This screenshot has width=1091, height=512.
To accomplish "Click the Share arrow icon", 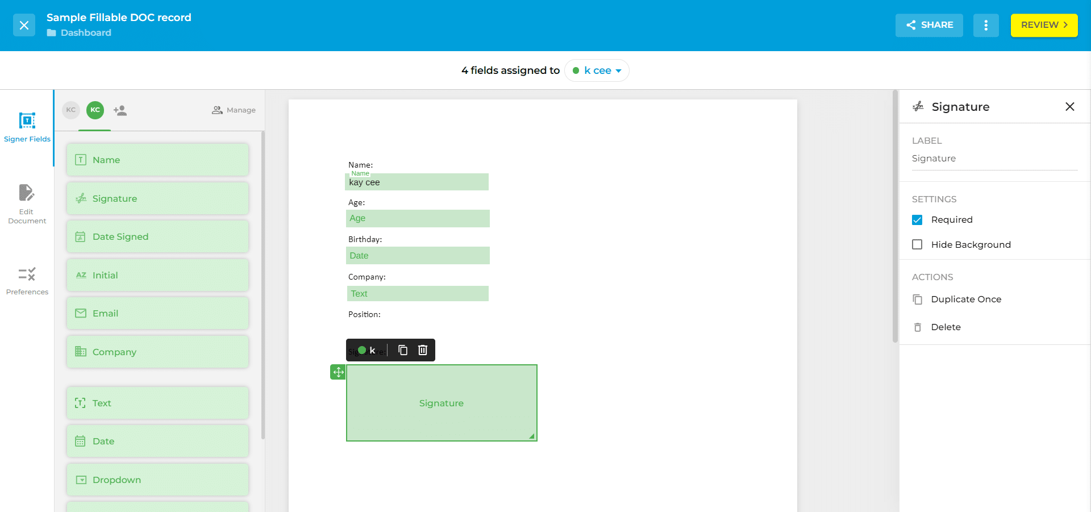I will pos(911,25).
